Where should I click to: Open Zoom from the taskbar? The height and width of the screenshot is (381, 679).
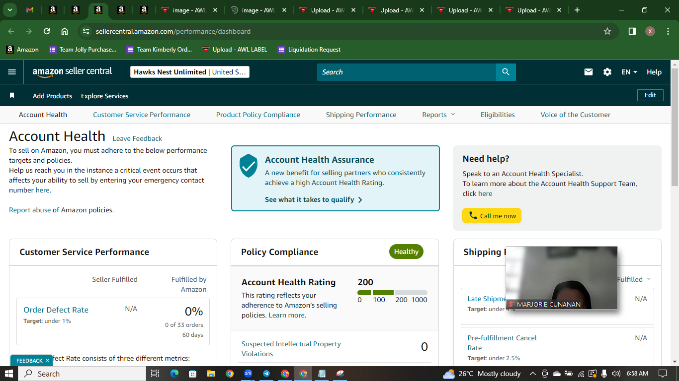click(x=248, y=374)
